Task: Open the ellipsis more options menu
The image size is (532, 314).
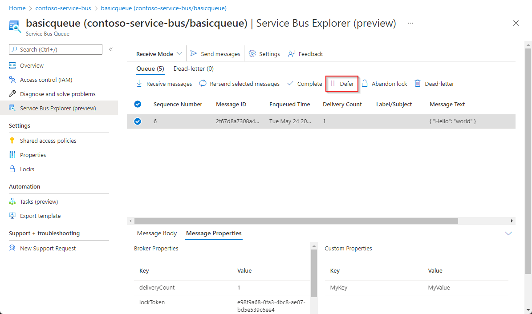Action: coord(410,23)
